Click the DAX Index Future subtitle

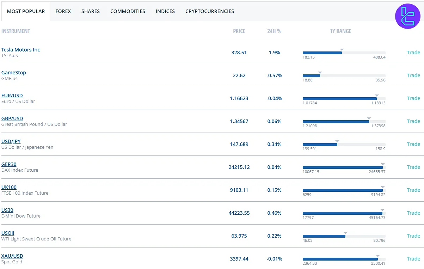pyautogui.click(x=20, y=170)
